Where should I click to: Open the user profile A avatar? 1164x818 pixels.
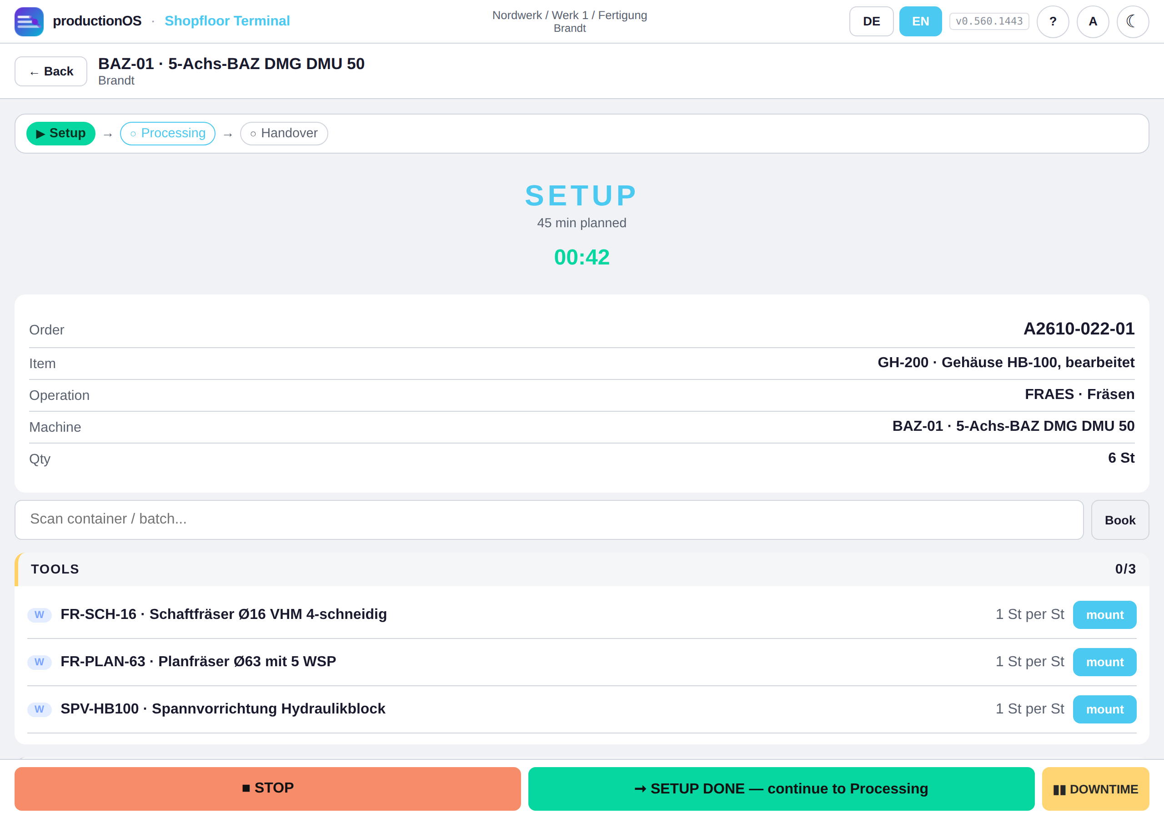[x=1093, y=21]
